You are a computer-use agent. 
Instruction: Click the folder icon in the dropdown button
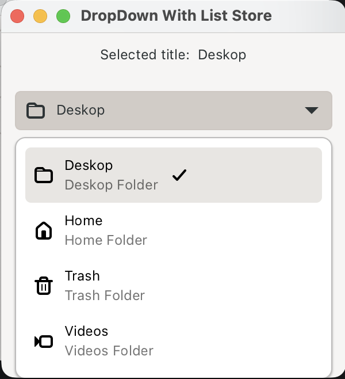[x=36, y=110]
